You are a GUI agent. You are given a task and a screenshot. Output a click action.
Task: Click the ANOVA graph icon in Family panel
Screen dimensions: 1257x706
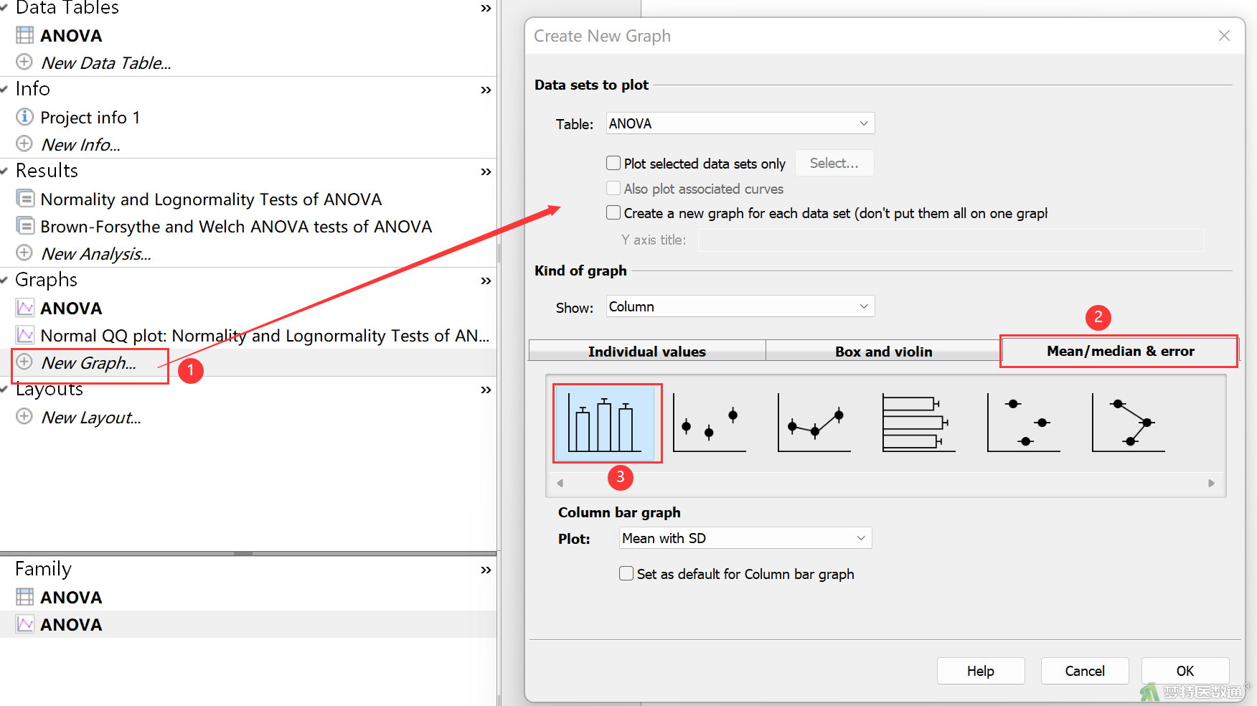click(25, 624)
